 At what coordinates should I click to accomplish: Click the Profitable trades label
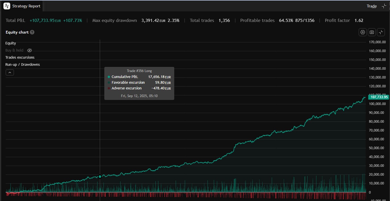(x=258, y=20)
